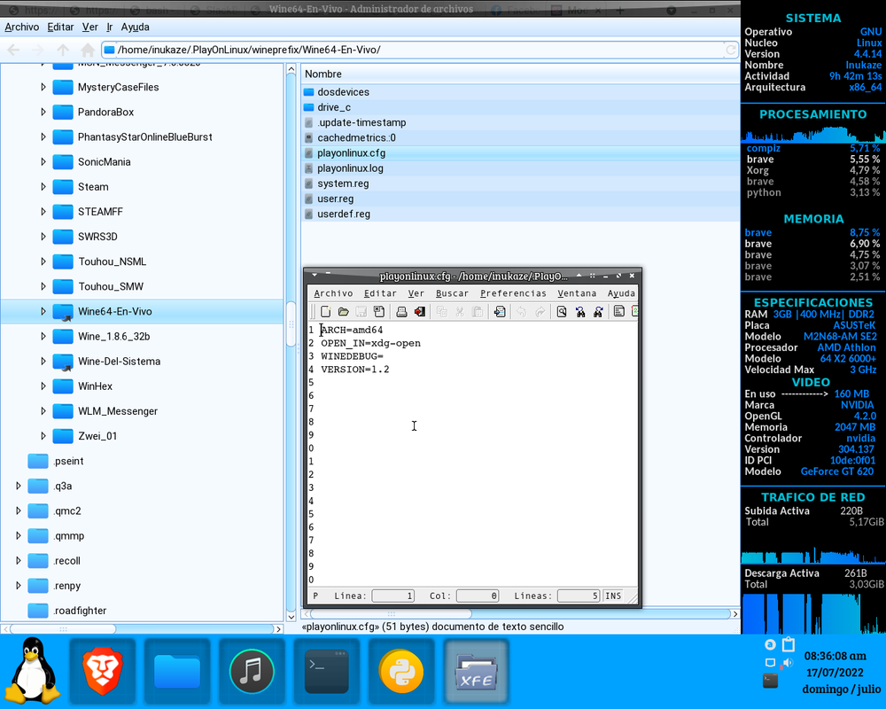
Task: Click the Home icon in the file manager
Action: [x=88, y=50]
